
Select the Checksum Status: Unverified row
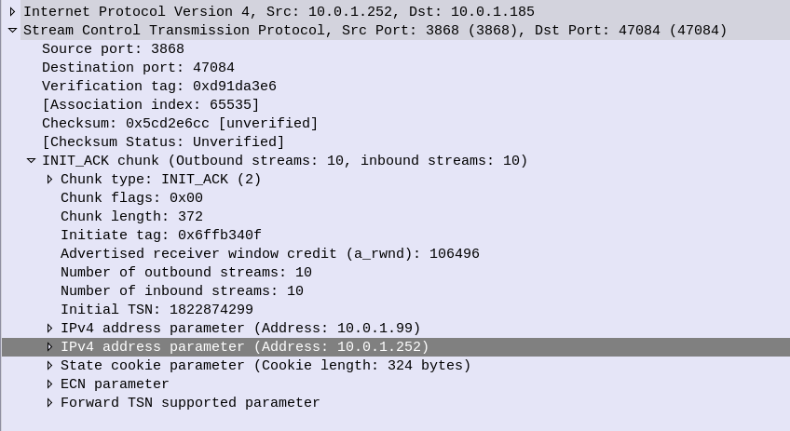click(163, 142)
